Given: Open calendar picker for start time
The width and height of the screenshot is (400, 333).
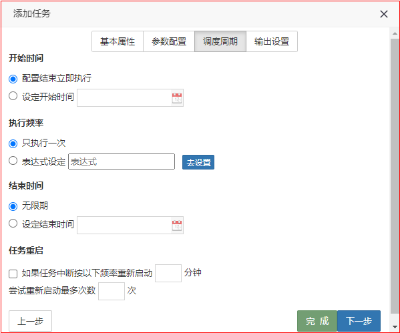Looking at the screenshot, I should pyautogui.click(x=177, y=98).
